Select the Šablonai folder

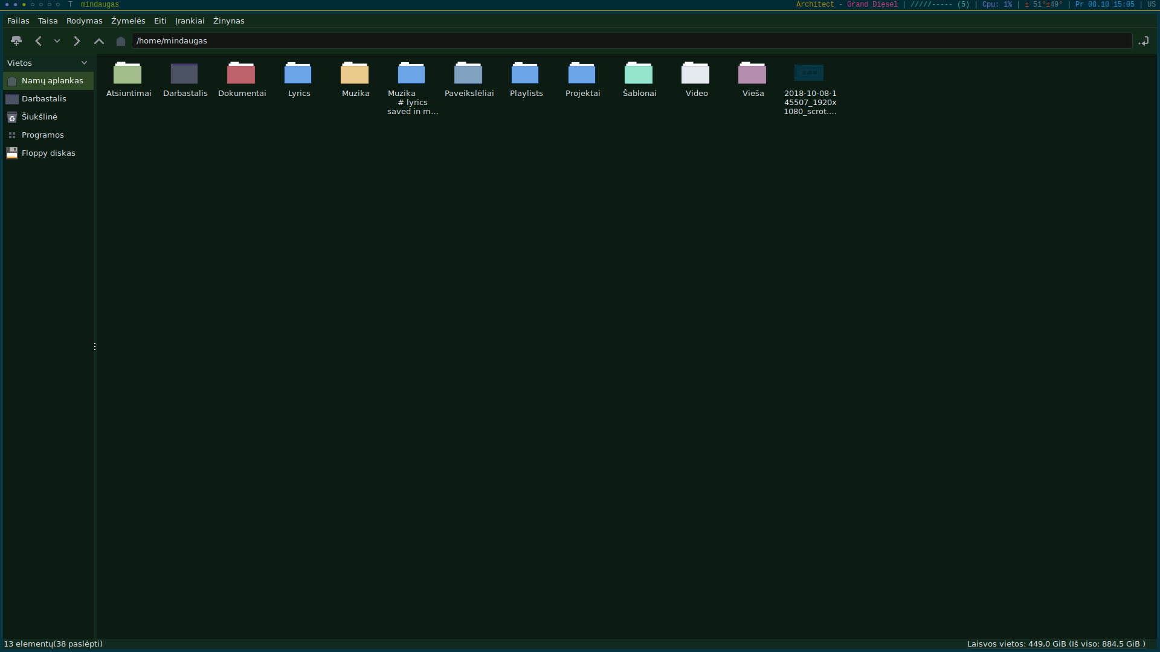tap(639, 74)
